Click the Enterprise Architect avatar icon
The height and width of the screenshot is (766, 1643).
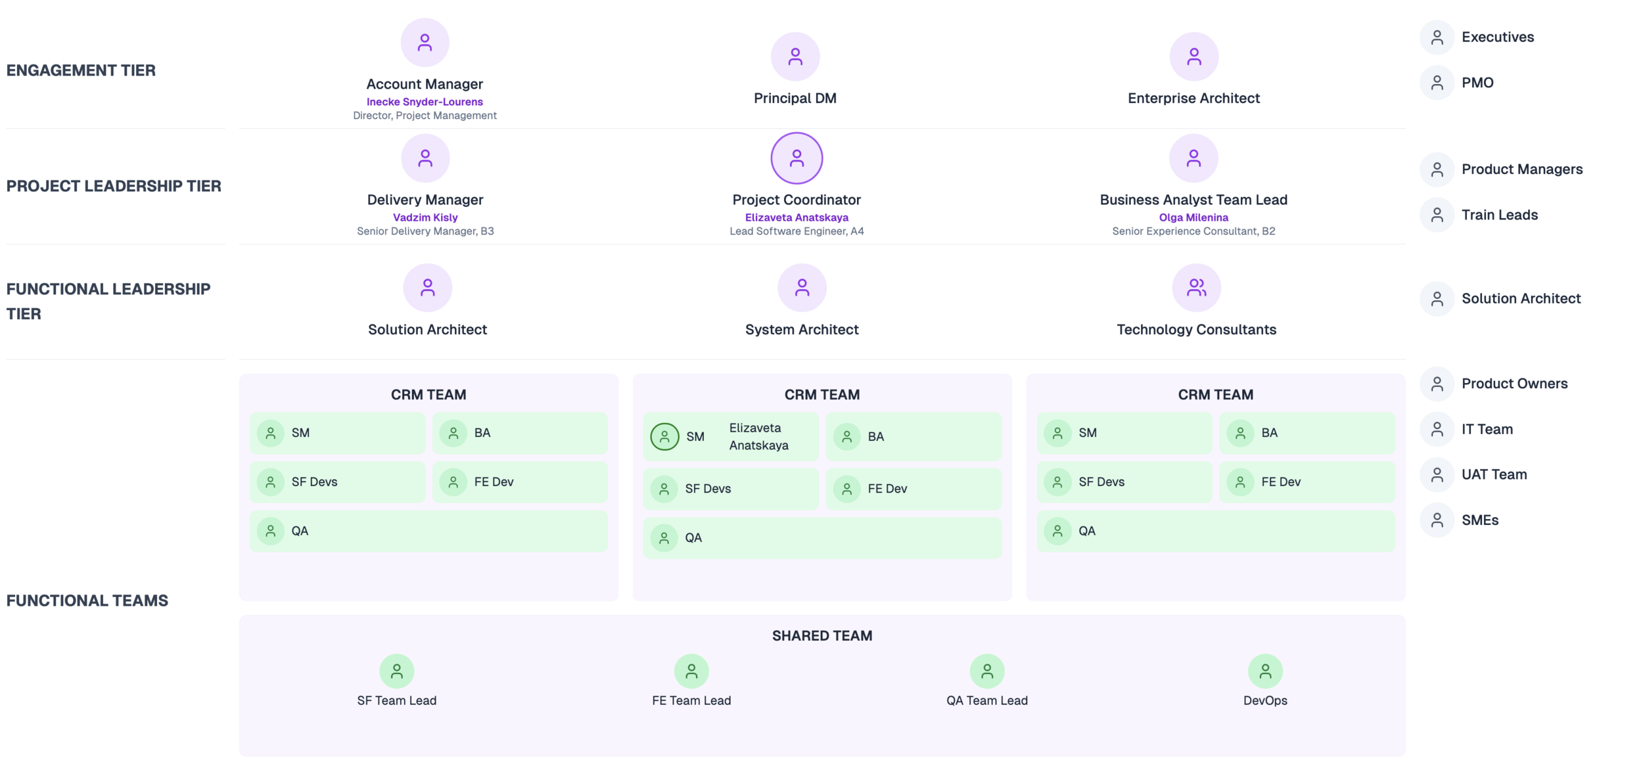coord(1193,56)
